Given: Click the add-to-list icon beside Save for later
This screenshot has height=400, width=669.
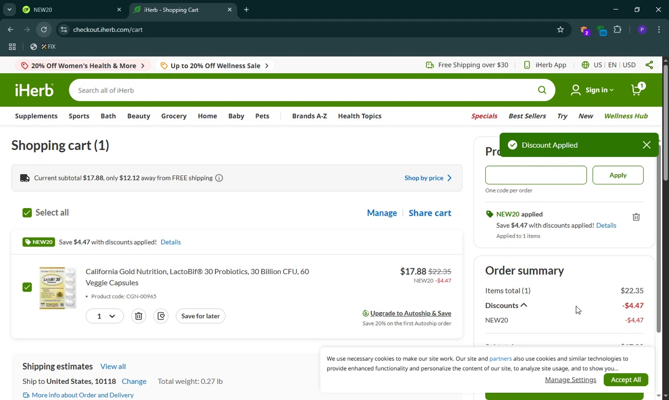Looking at the screenshot, I should pyautogui.click(x=161, y=316).
